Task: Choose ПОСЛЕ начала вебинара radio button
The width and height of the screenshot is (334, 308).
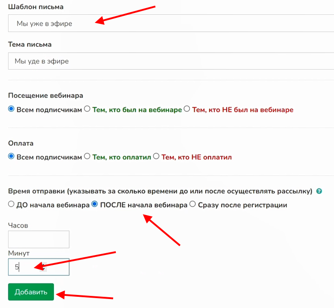Action: click(x=95, y=205)
